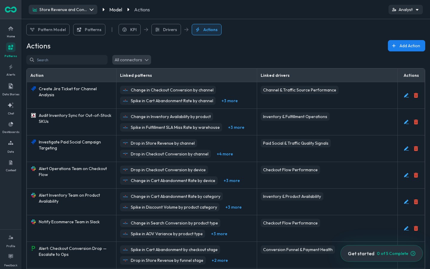Expand +2 more patterns link

pyautogui.click(x=220, y=260)
